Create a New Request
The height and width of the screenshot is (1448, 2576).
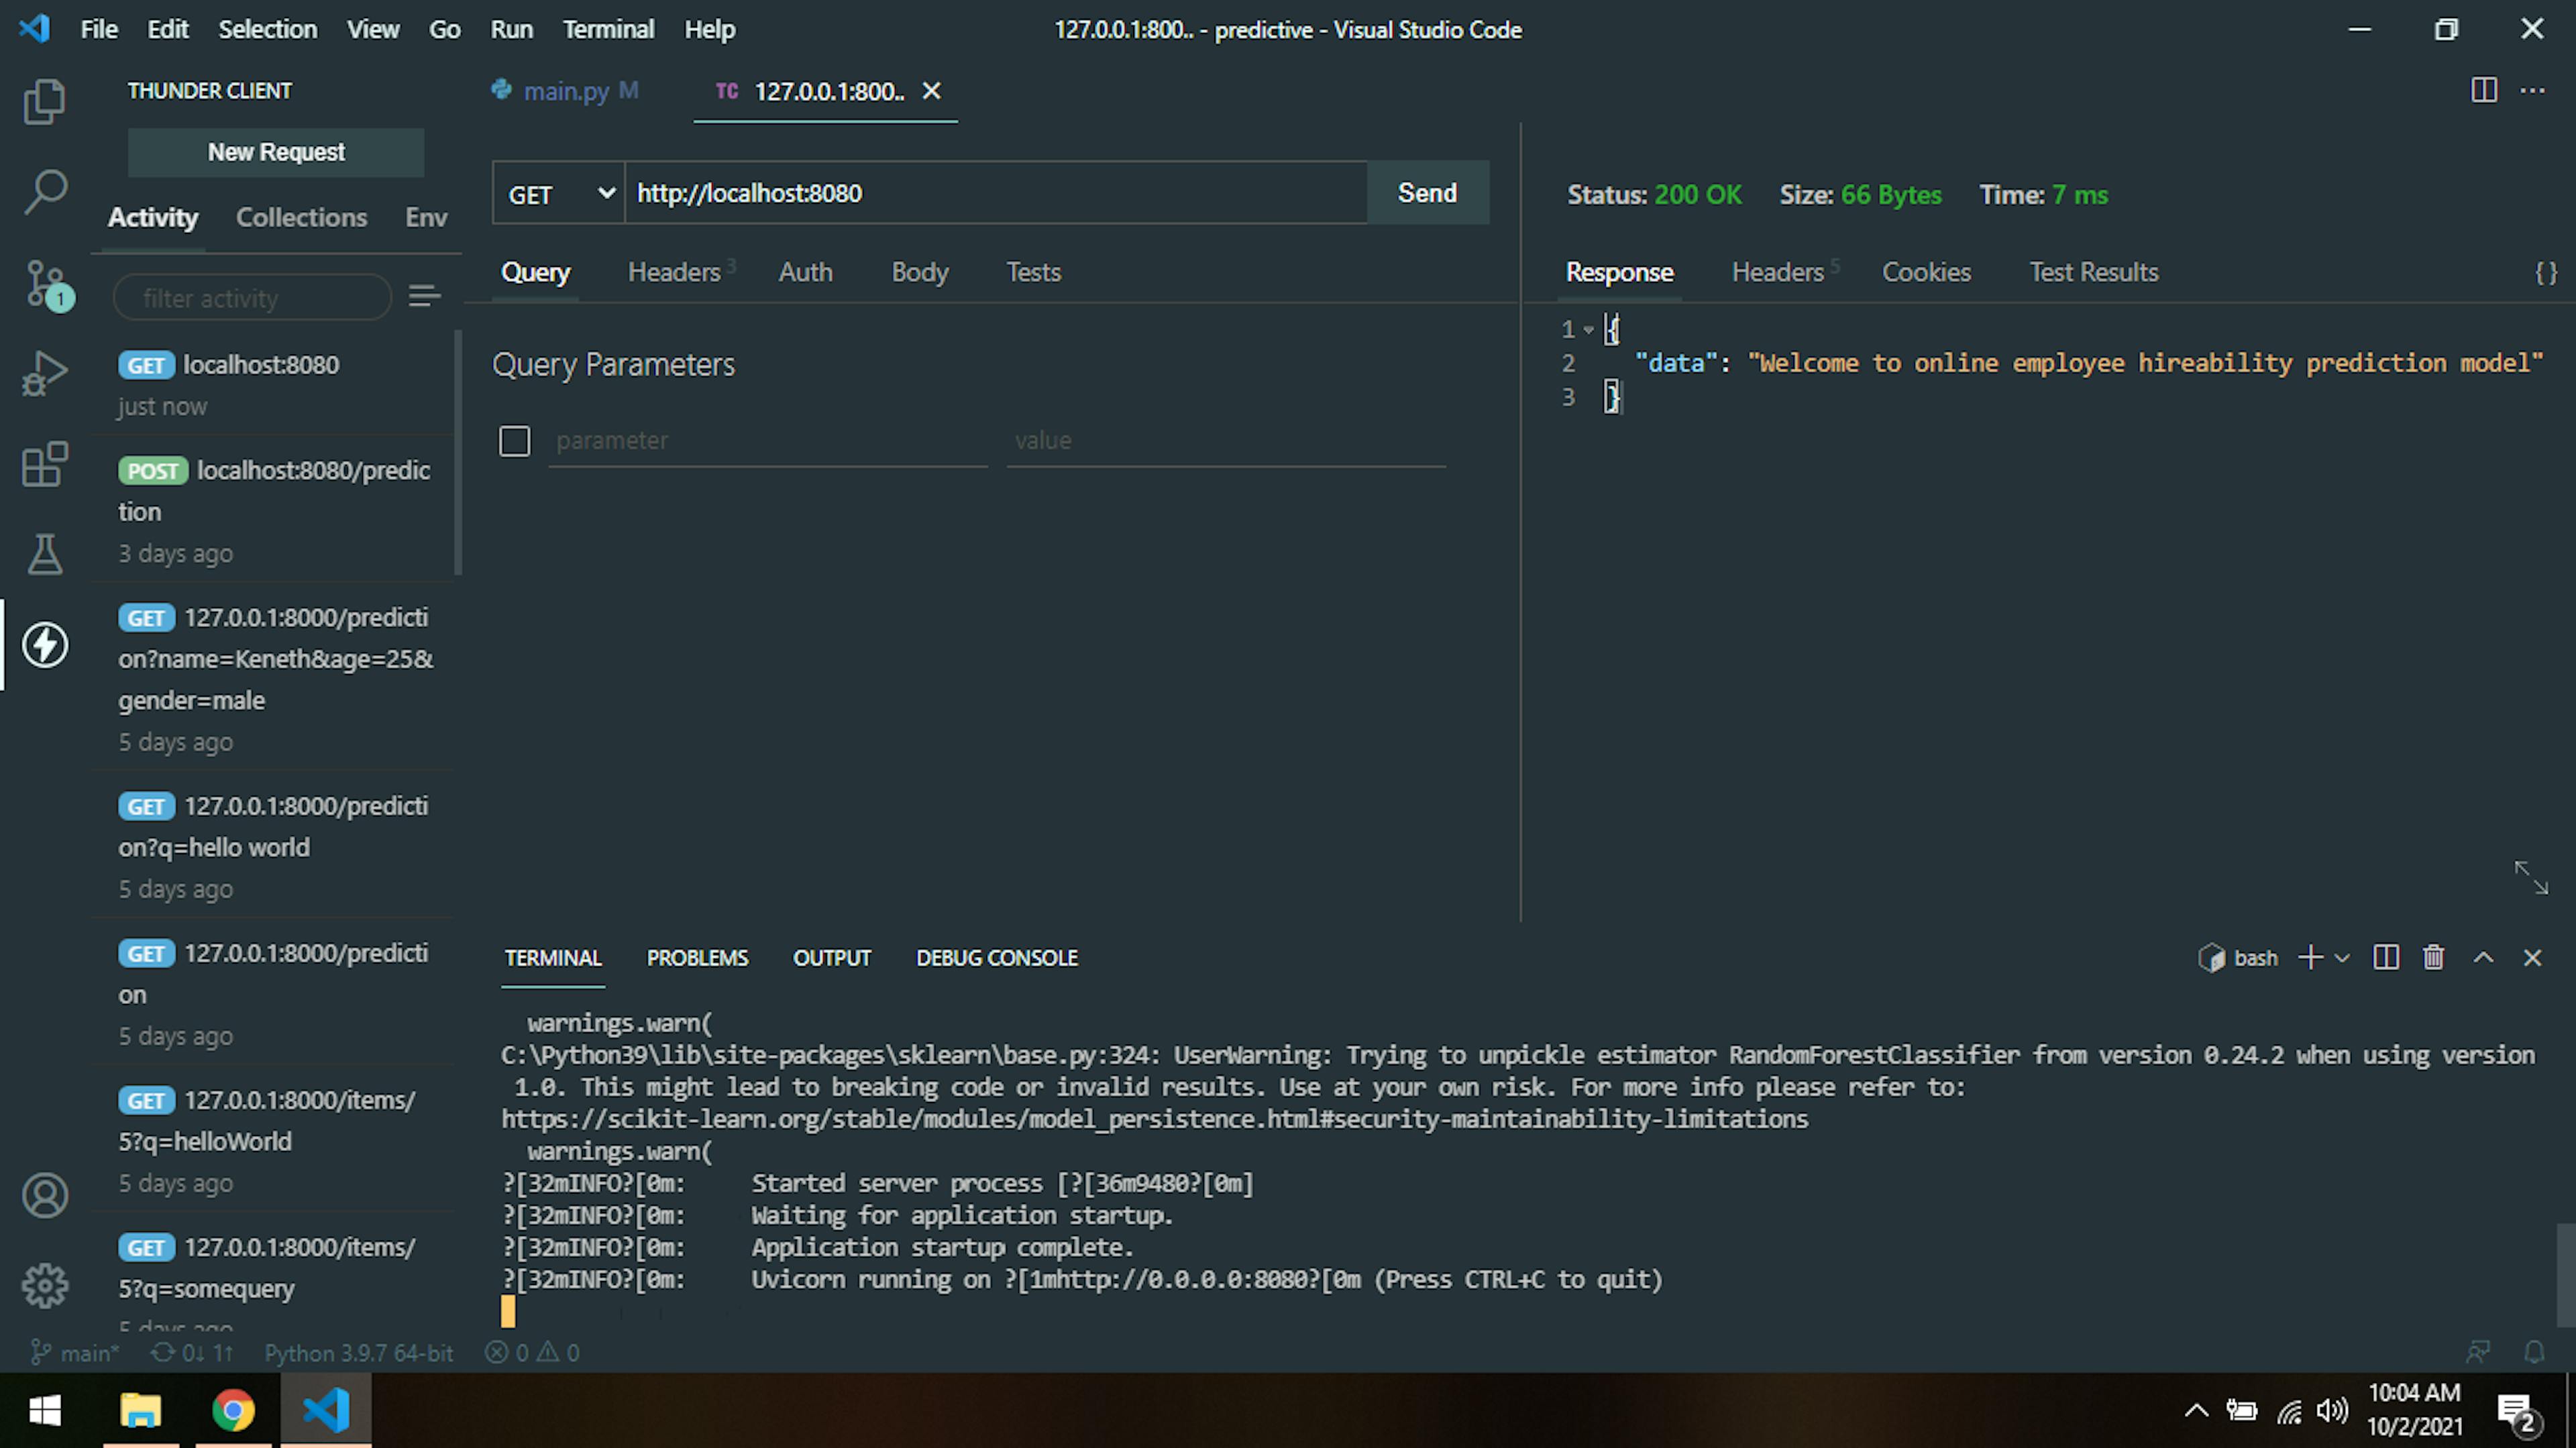pos(276,150)
